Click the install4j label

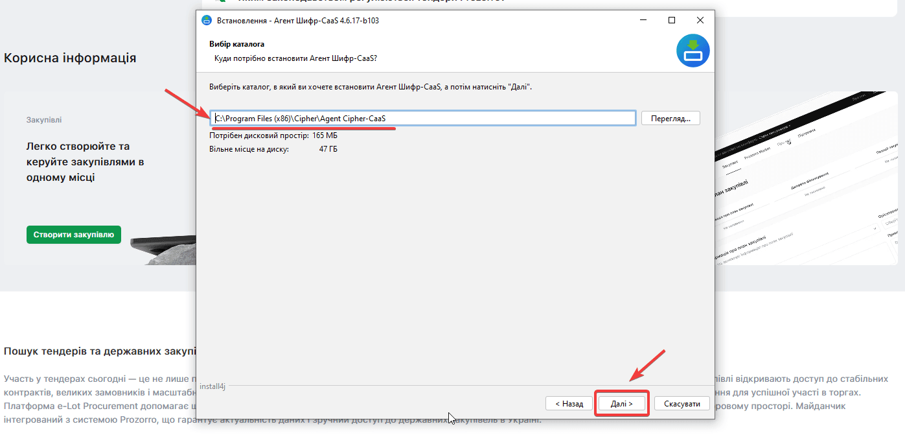[212, 386]
